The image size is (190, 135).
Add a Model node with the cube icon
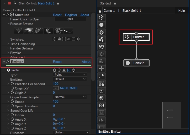pos(101,91)
